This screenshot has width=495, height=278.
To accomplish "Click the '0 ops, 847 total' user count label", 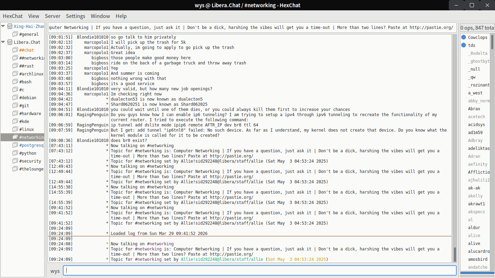I will click(x=477, y=28).
